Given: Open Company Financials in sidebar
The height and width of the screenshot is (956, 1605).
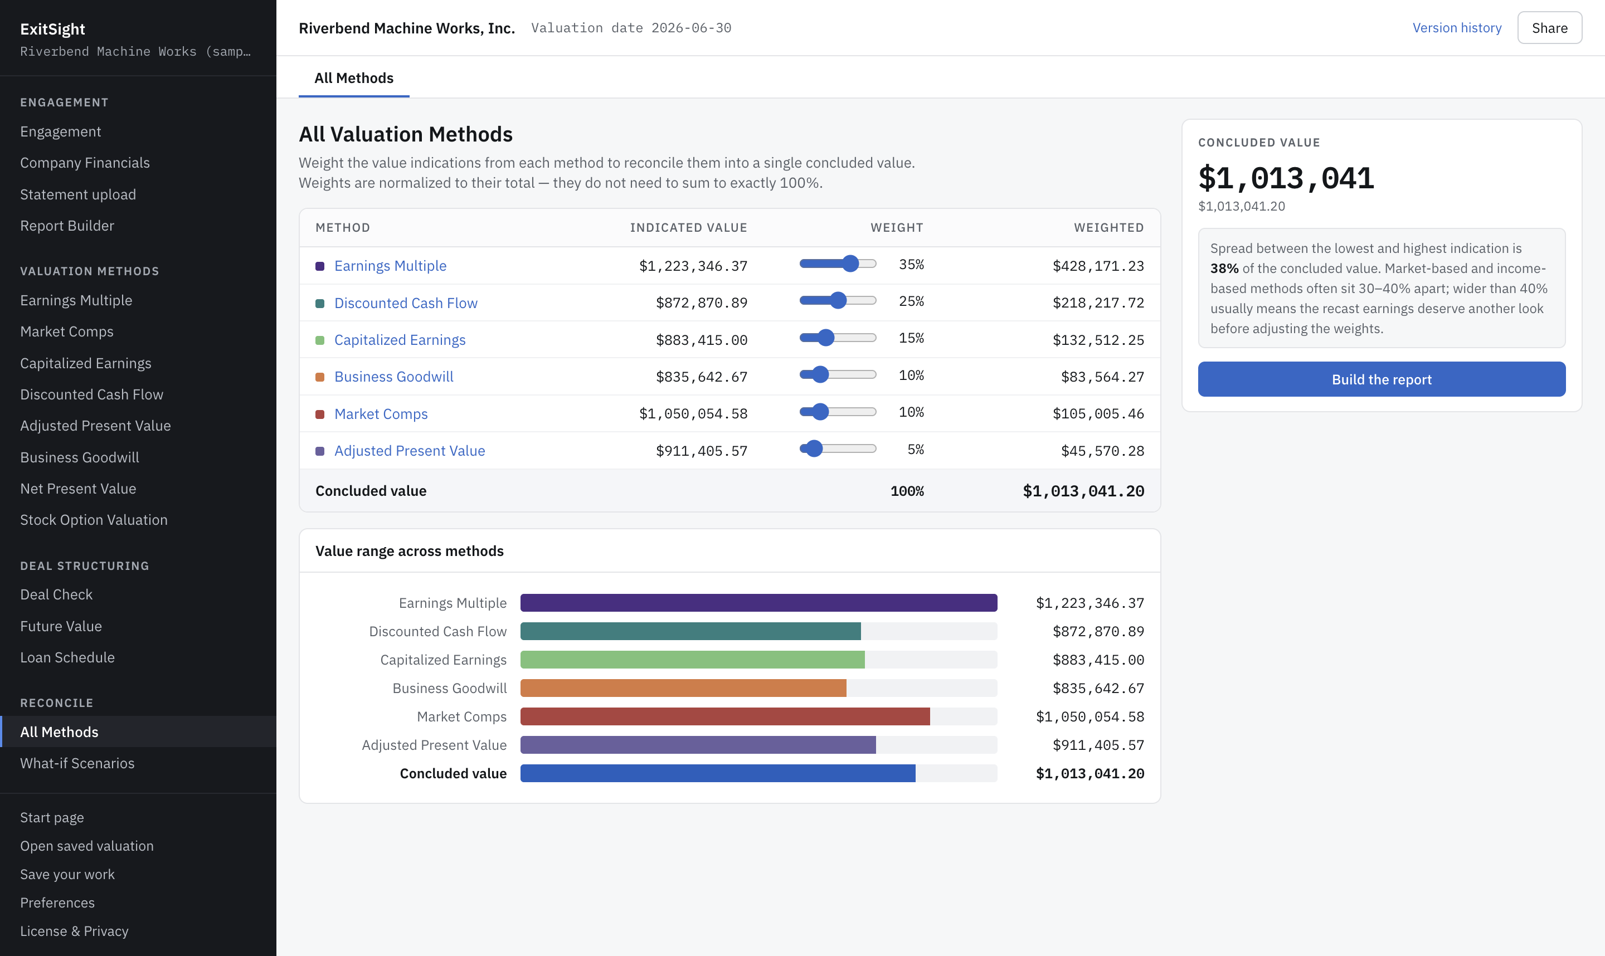Looking at the screenshot, I should point(138,163).
